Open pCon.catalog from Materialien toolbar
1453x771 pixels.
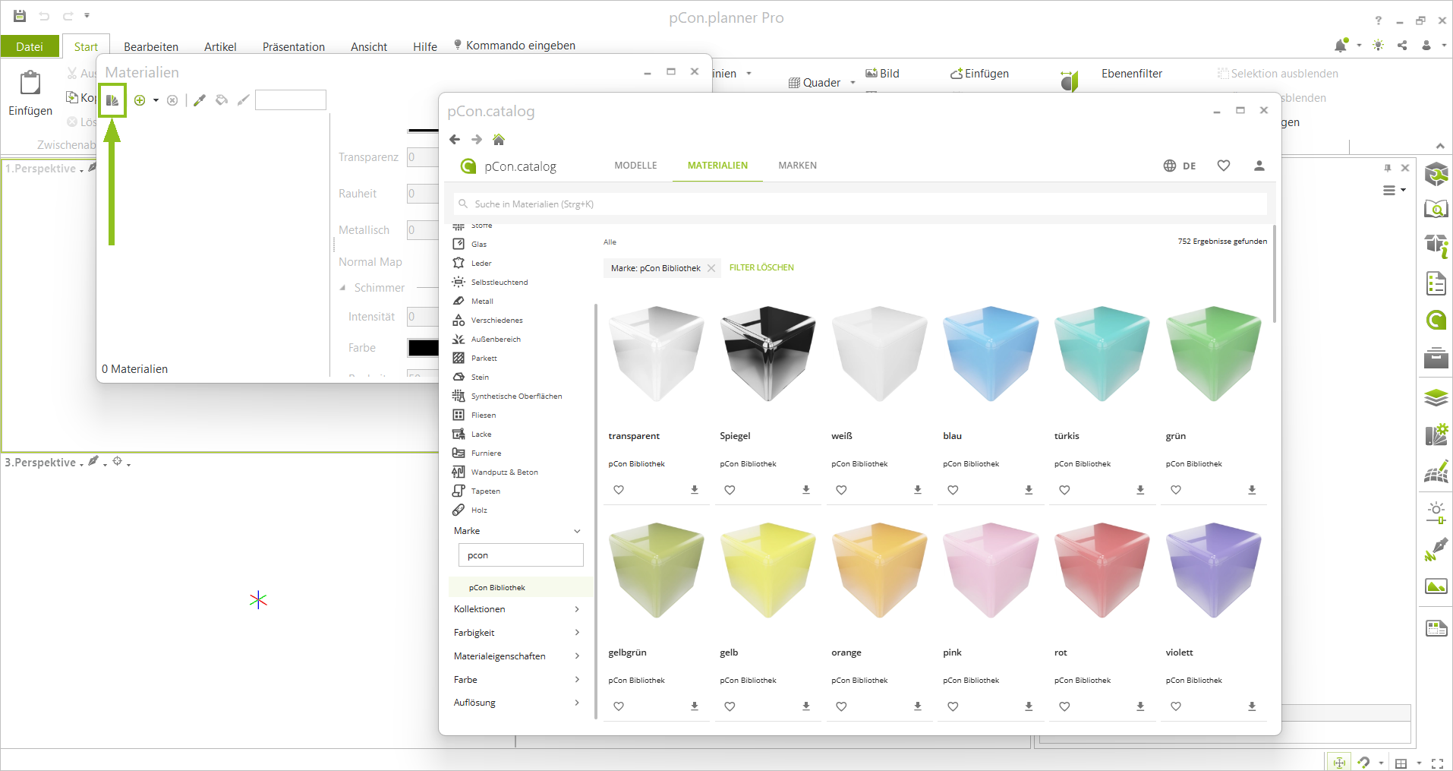point(112,100)
